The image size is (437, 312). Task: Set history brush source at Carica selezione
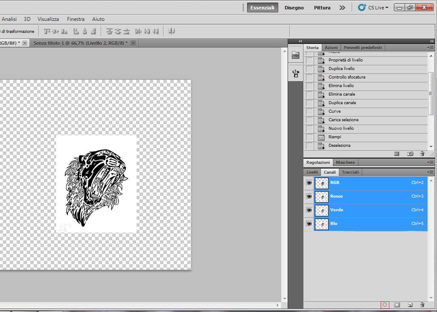[309, 120]
